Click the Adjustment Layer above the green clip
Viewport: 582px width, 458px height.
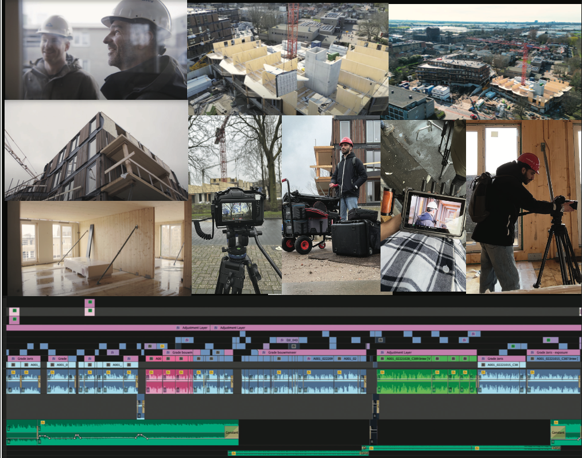426,352
